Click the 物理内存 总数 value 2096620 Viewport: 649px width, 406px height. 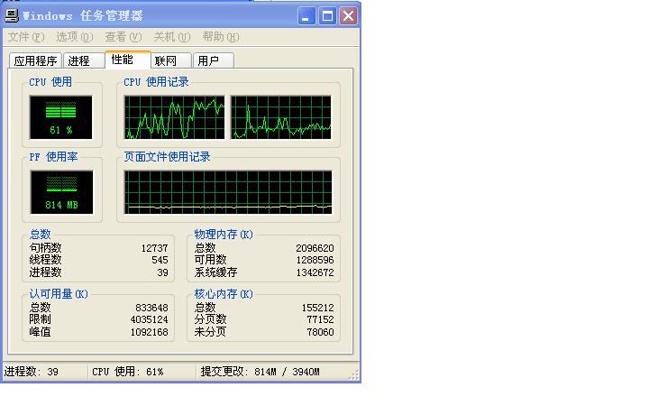click(315, 248)
